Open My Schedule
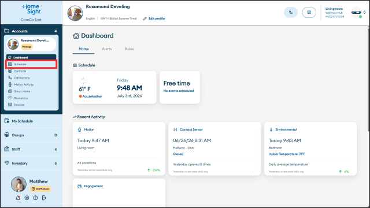The width and height of the screenshot is (370, 208). click(31, 121)
